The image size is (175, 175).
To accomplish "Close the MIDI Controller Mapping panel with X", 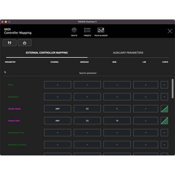I will [170, 31].
